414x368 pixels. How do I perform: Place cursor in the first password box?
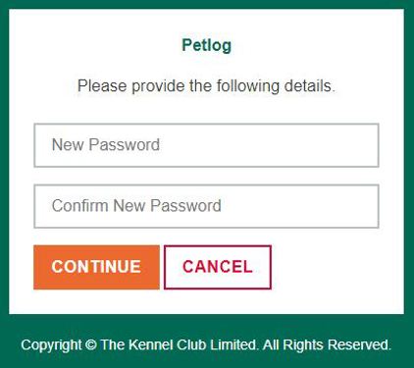206,145
